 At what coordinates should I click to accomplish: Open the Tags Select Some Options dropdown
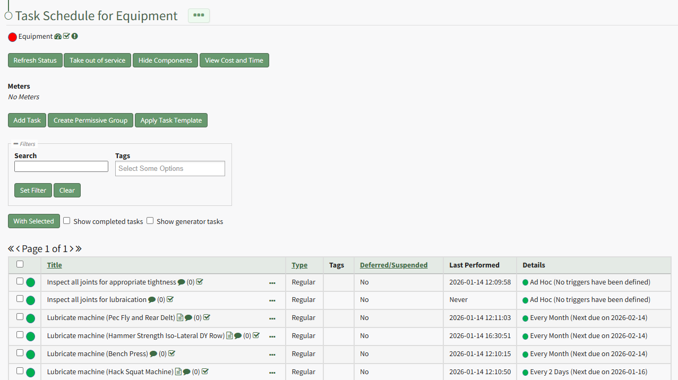pyautogui.click(x=170, y=169)
